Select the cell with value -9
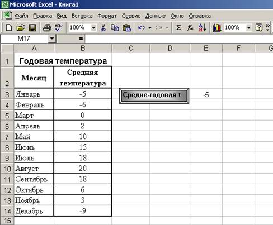The height and width of the screenshot is (225, 273). [83, 211]
